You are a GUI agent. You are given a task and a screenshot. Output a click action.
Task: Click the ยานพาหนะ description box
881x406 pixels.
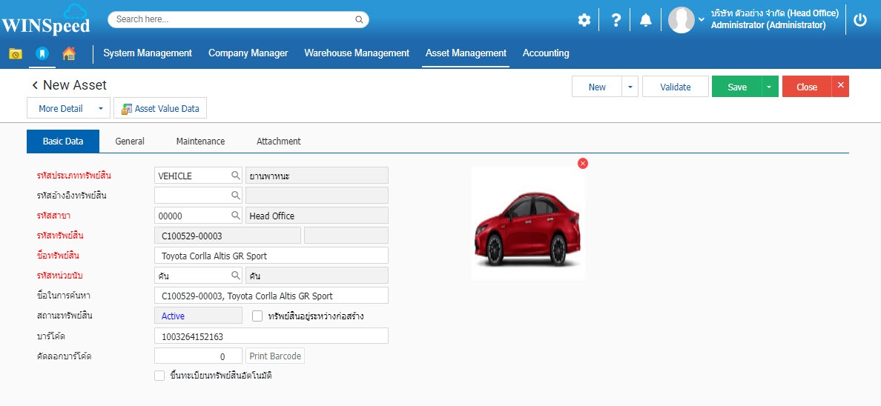(x=317, y=176)
